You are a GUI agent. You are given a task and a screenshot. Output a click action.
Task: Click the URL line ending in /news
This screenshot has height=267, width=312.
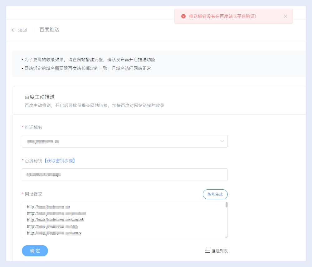(54, 233)
